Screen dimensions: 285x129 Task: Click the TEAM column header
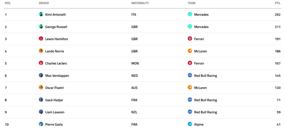coord(191,3)
